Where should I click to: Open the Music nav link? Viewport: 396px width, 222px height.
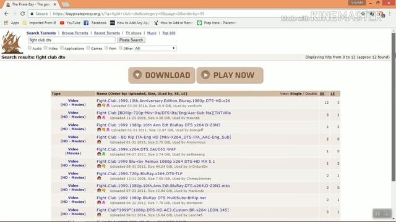(x=152, y=33)
